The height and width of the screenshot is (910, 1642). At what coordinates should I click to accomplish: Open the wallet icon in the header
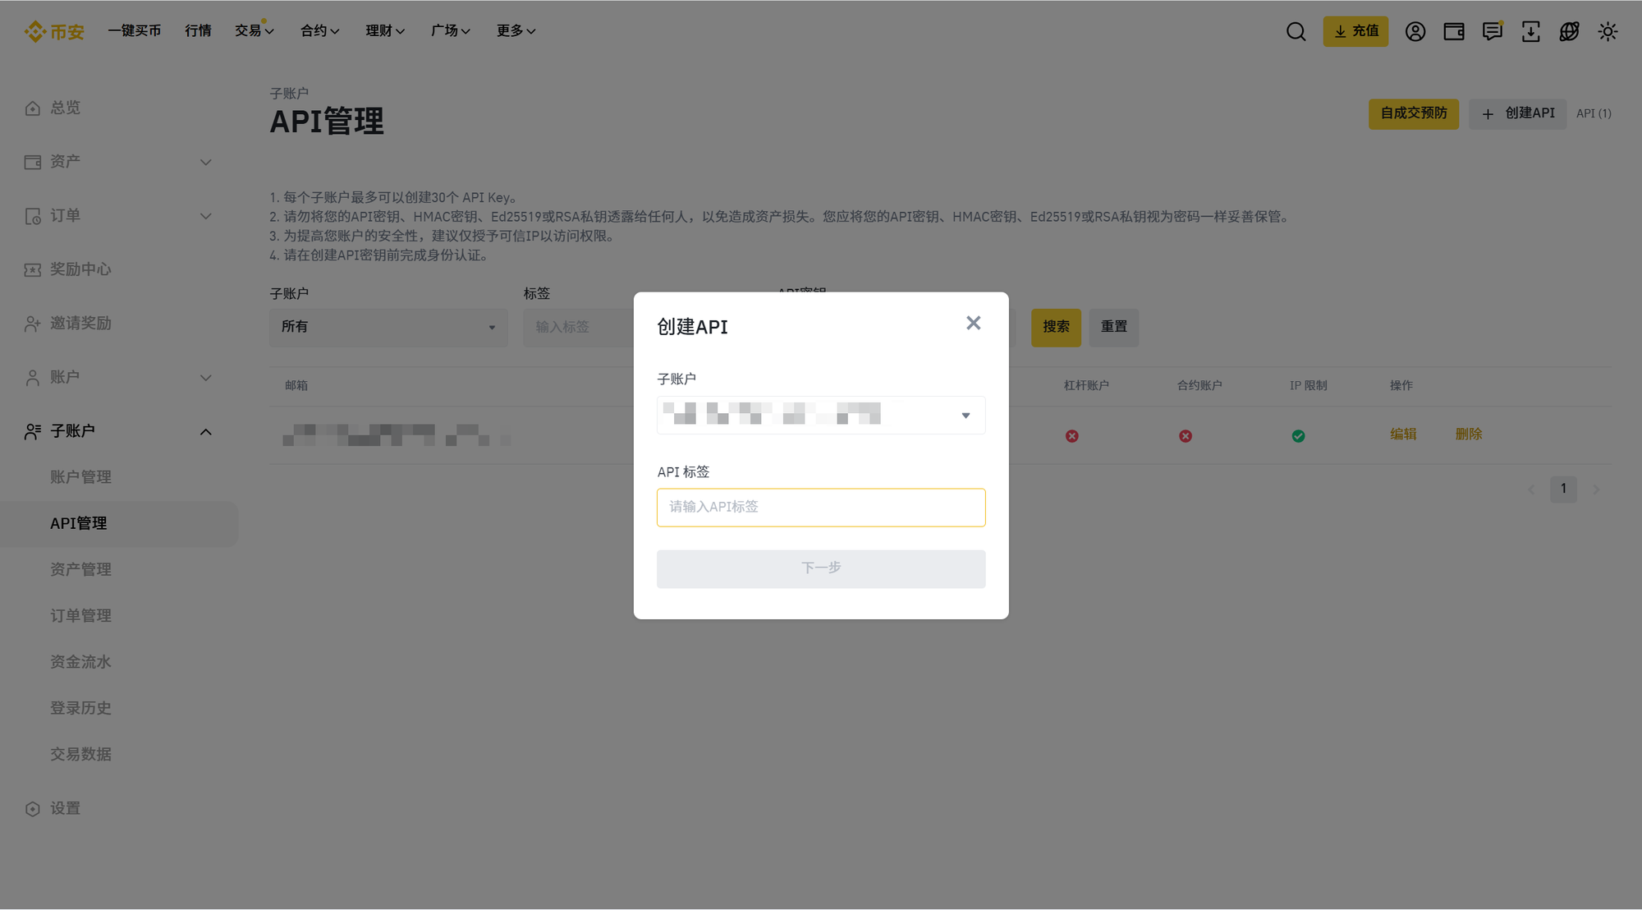[1453, 31]
